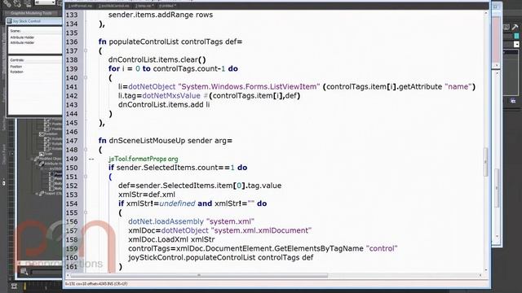522x293 pixels.
Task: Click the Unlink Selection toolbar icon
Action: (x=17, y=3)
